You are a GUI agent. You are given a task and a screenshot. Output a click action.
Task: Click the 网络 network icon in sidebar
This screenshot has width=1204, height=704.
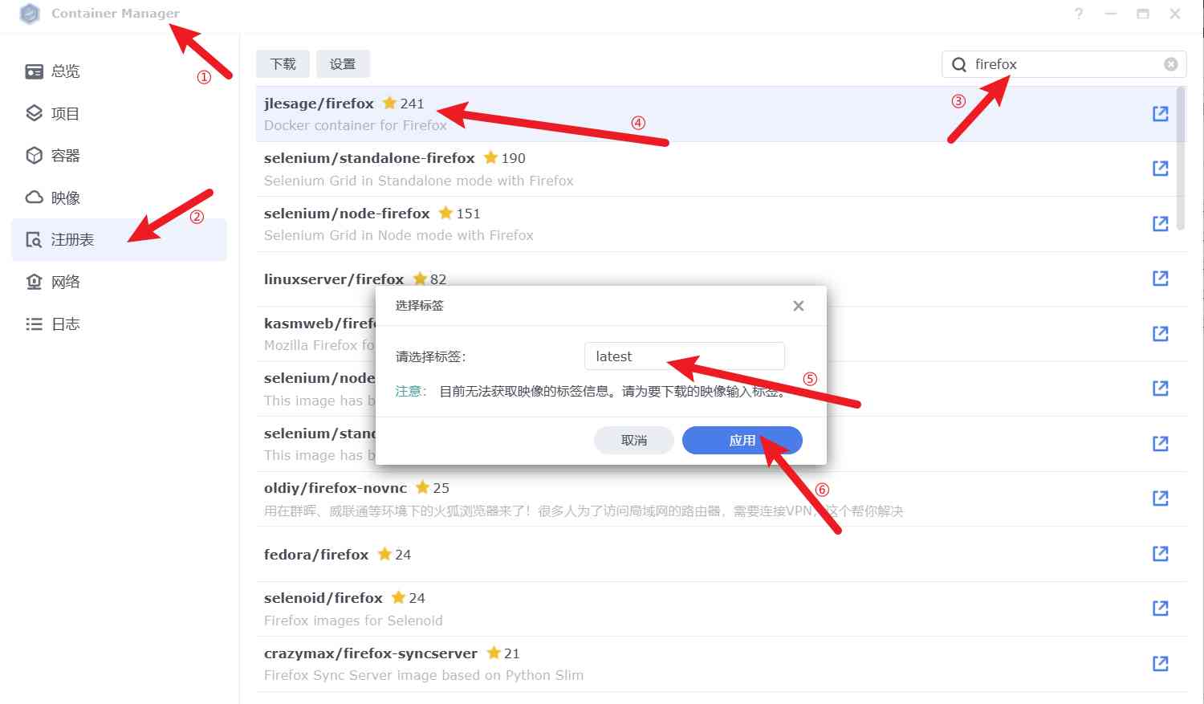tap(34, 282)
